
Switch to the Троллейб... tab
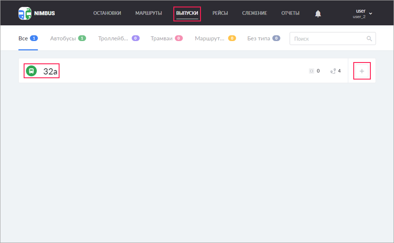(x=119, y=38)
